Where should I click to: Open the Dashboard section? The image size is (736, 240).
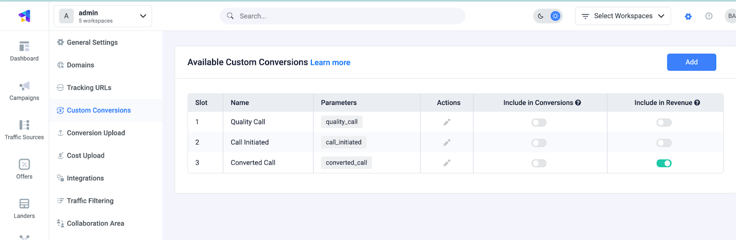[x=24, y=51]
